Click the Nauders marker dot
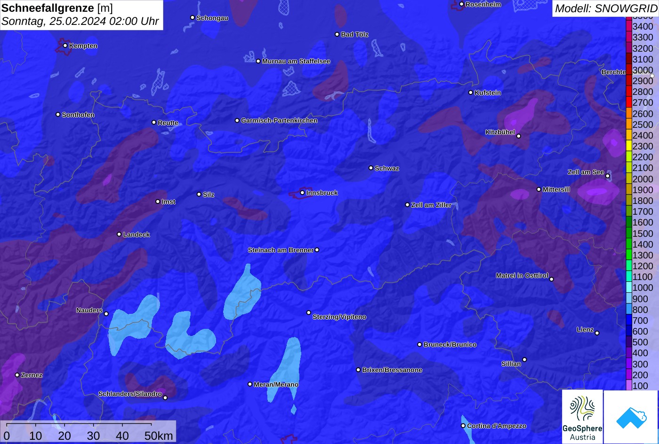Screen dimensions: 659x444 click(x=106, y=314)
